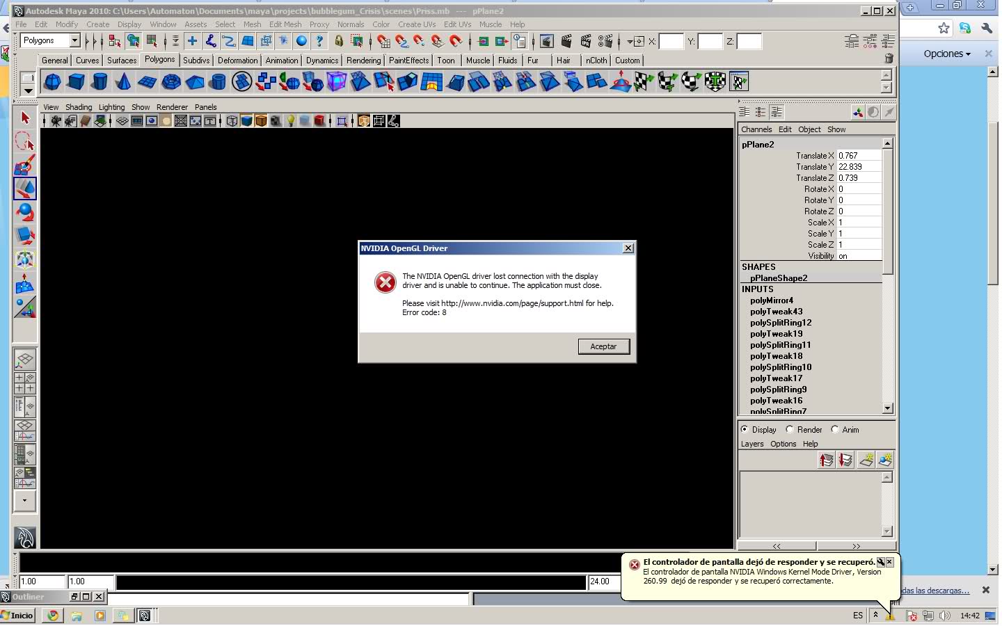Switch to the Animation shelf tab
This screenshot has width=1002, height=626.
point(282,61)
